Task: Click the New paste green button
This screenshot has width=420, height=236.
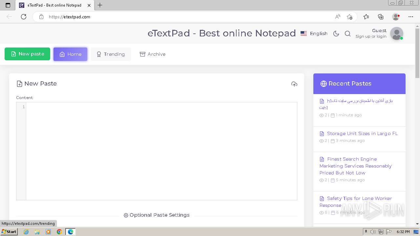Action: coord(27,54)
